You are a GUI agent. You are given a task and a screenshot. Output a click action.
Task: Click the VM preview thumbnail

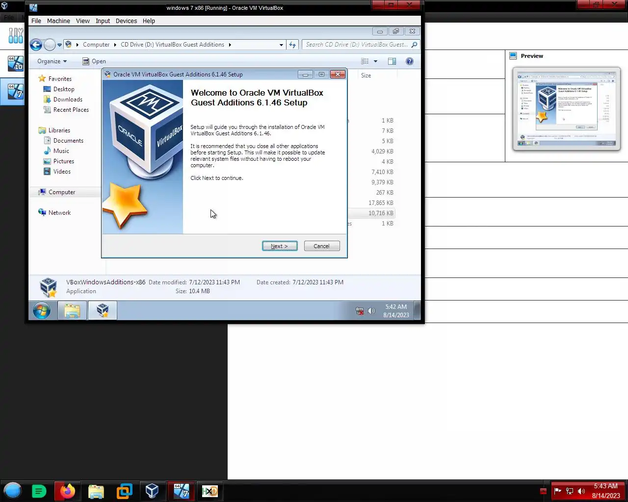567,108
